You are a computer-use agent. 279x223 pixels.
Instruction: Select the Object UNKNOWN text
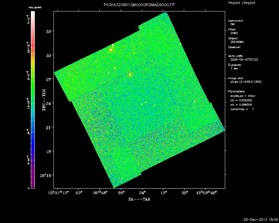(x=237, y=42)
